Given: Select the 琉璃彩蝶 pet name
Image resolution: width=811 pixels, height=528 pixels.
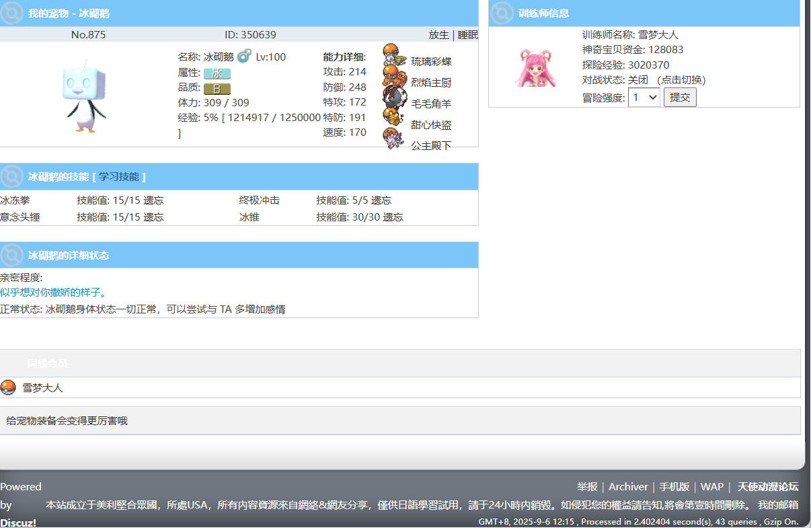Looking at the screenshot, I should click(431, 62).
